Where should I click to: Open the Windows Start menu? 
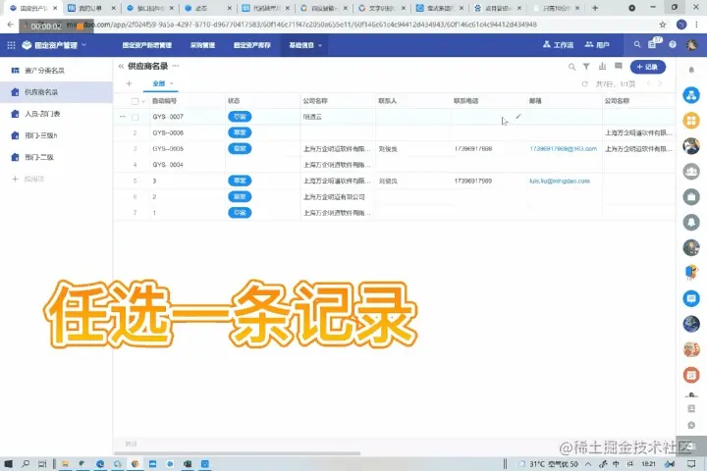pyautogui.click(x=9, y=463)
